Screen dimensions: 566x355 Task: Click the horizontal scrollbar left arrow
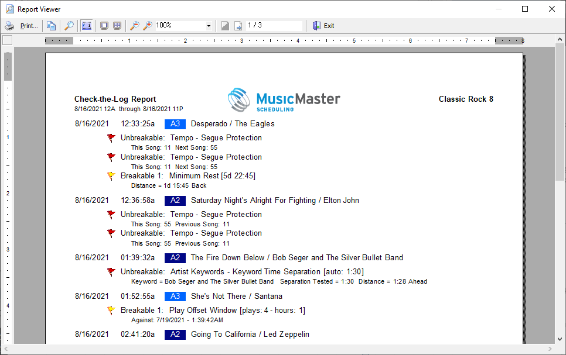[x=6, y=349]
